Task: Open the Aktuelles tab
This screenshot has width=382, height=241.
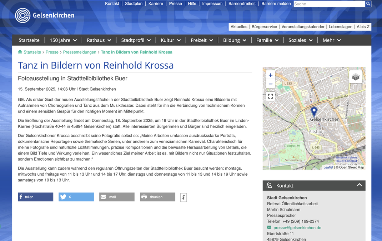Action: click(x=239, y=27)
